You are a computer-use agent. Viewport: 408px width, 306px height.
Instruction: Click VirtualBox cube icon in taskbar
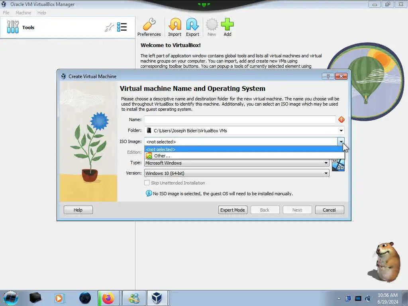(x=157, y=298)
